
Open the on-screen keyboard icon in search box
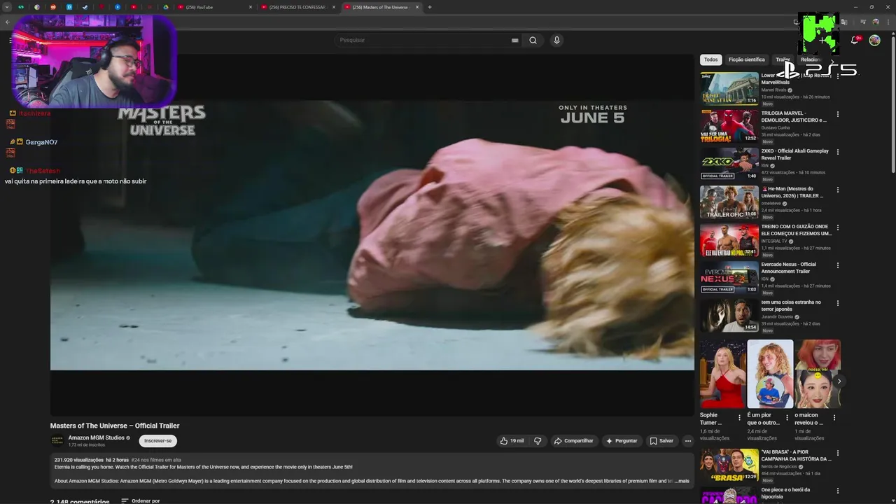(x=515, y=40)
